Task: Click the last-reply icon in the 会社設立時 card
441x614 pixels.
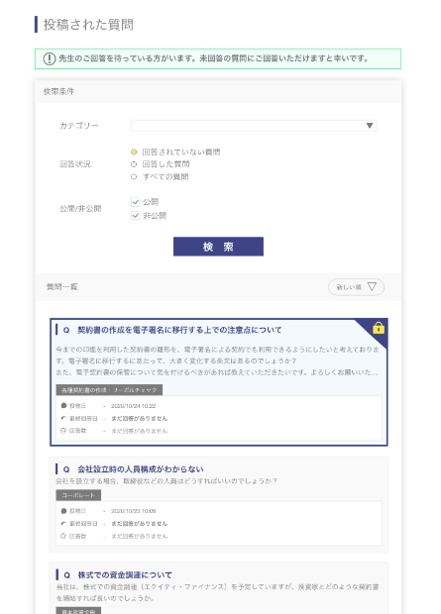Action: [63, 524]
